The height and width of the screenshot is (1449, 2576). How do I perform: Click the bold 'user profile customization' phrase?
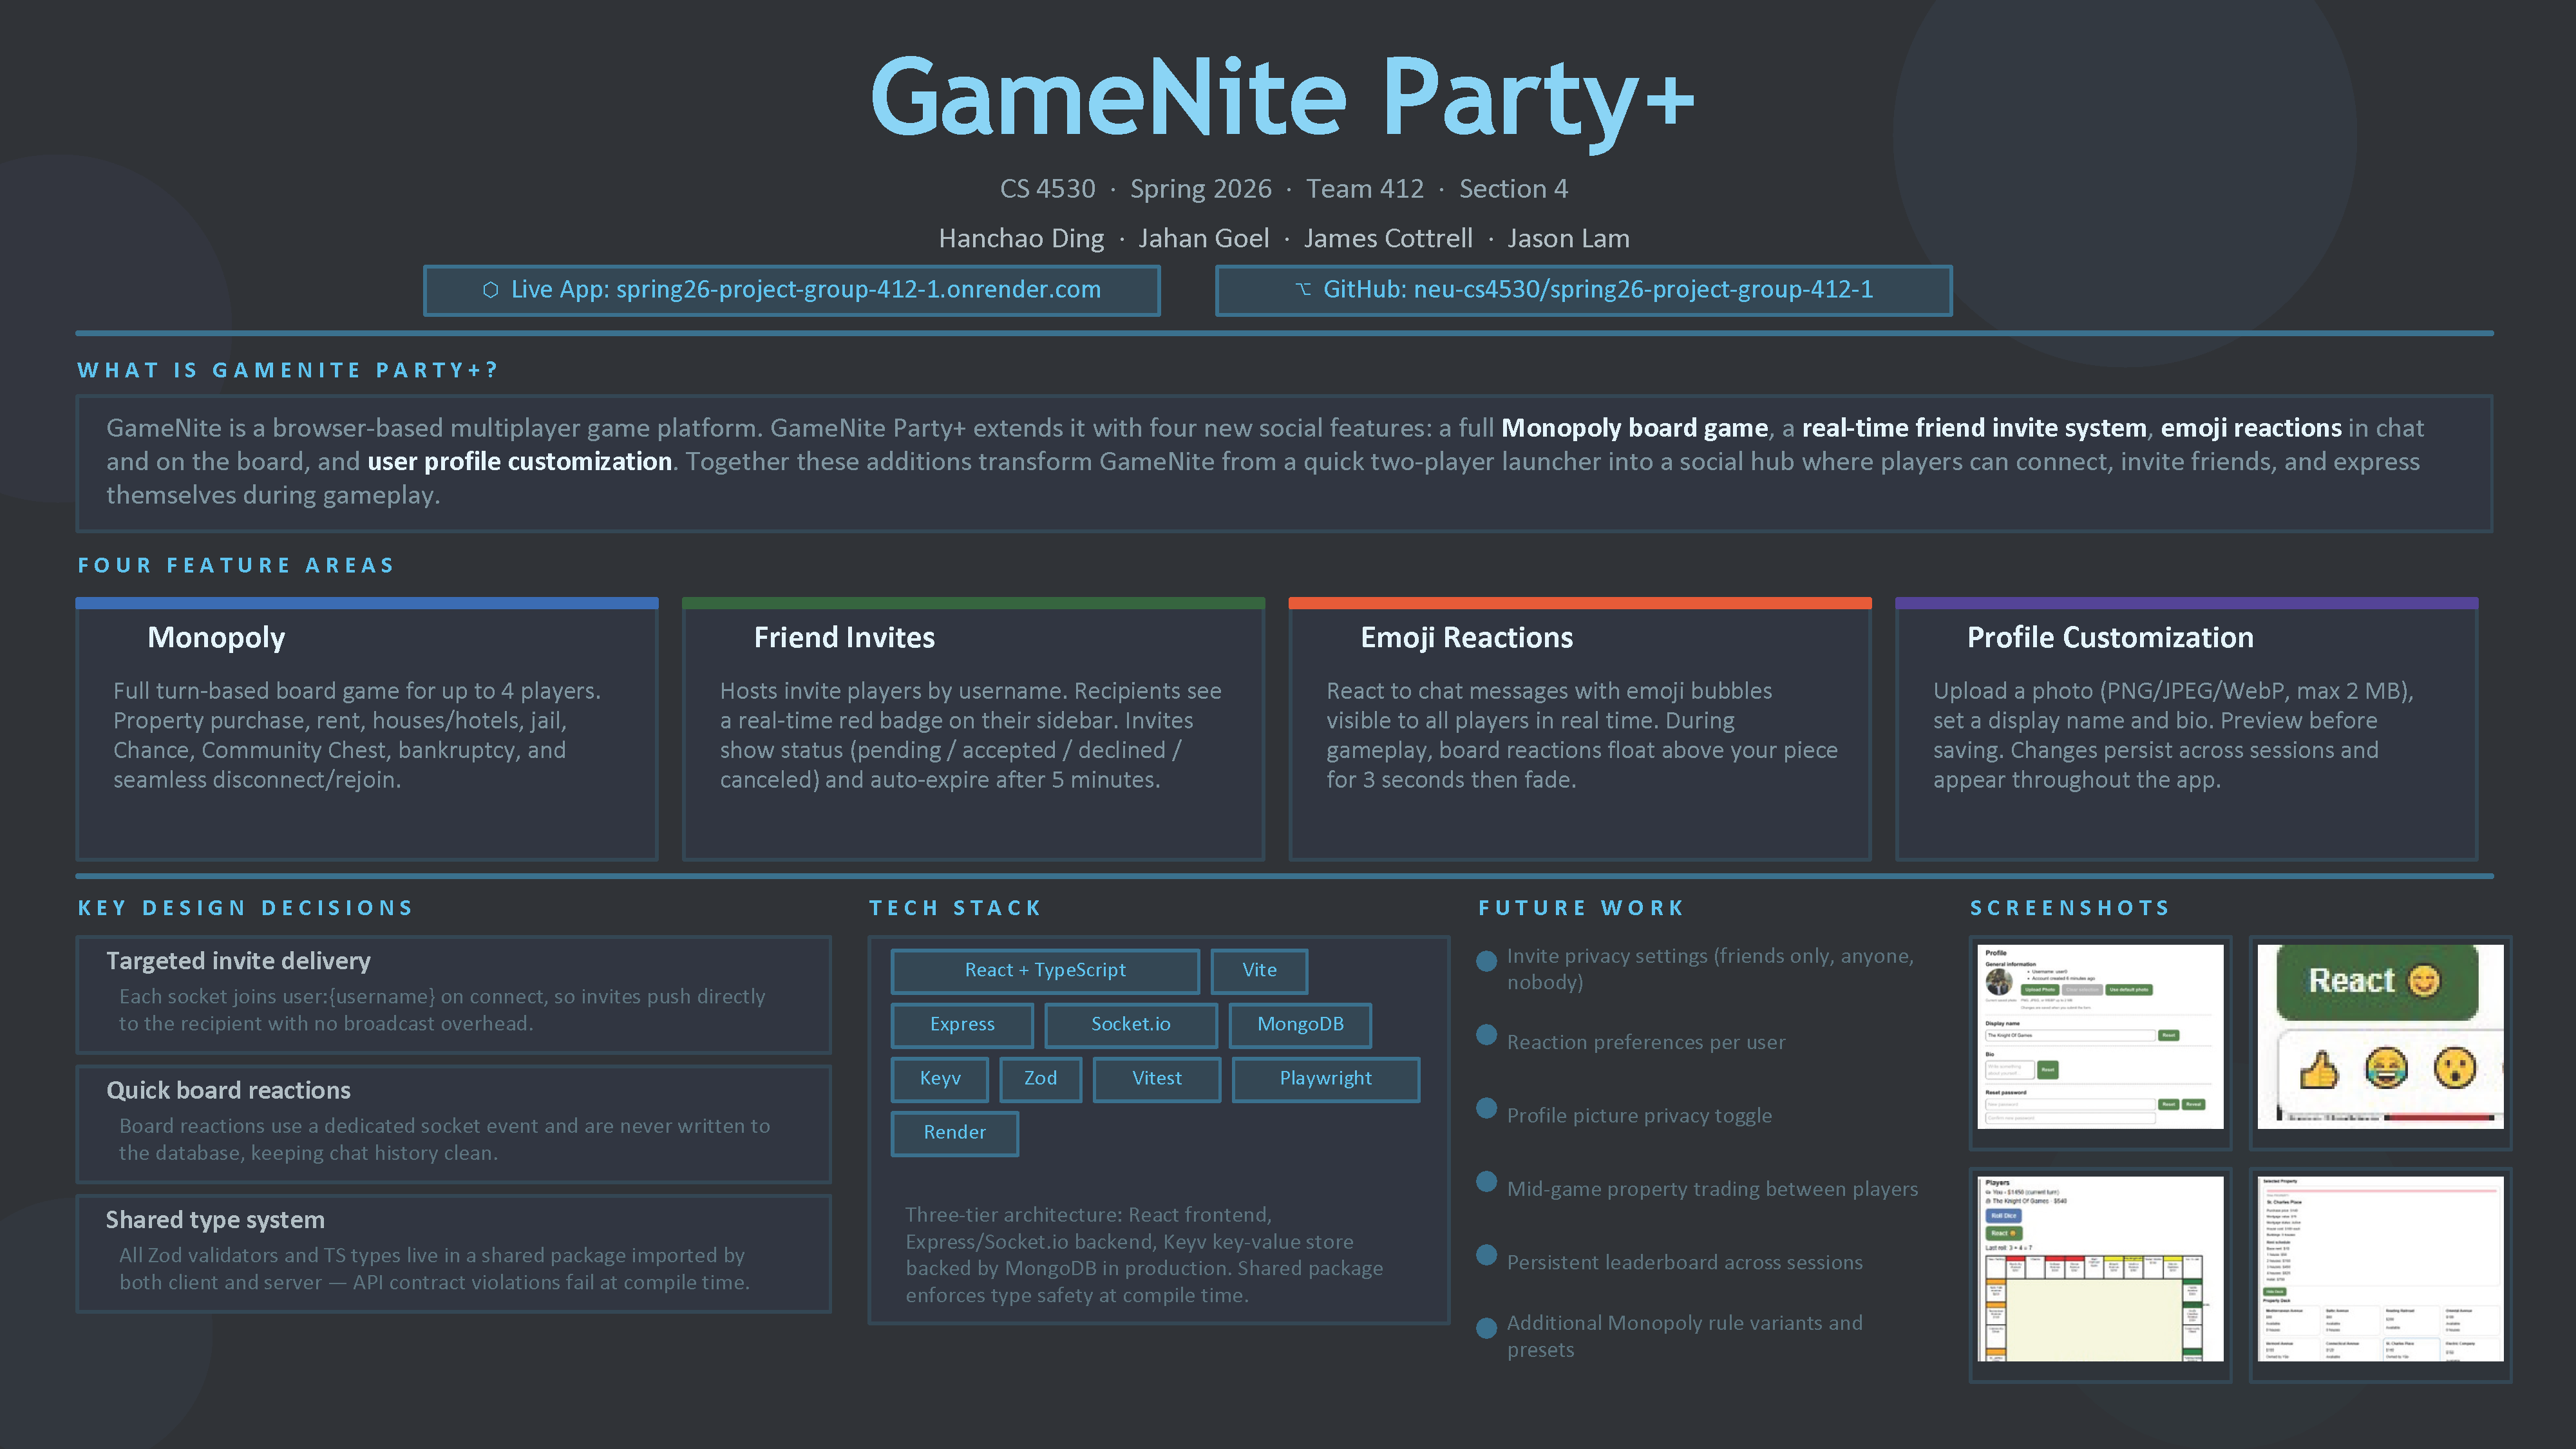(520, 462)
